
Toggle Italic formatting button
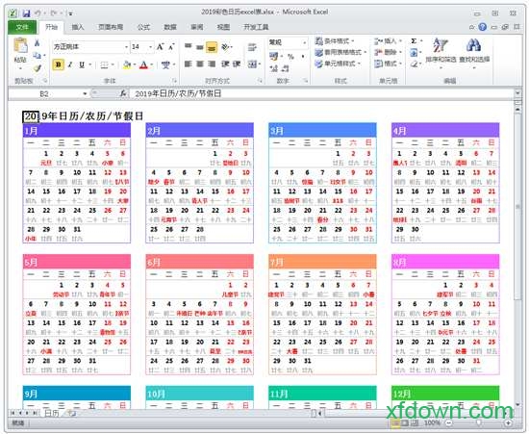click(x=70, y=64)
